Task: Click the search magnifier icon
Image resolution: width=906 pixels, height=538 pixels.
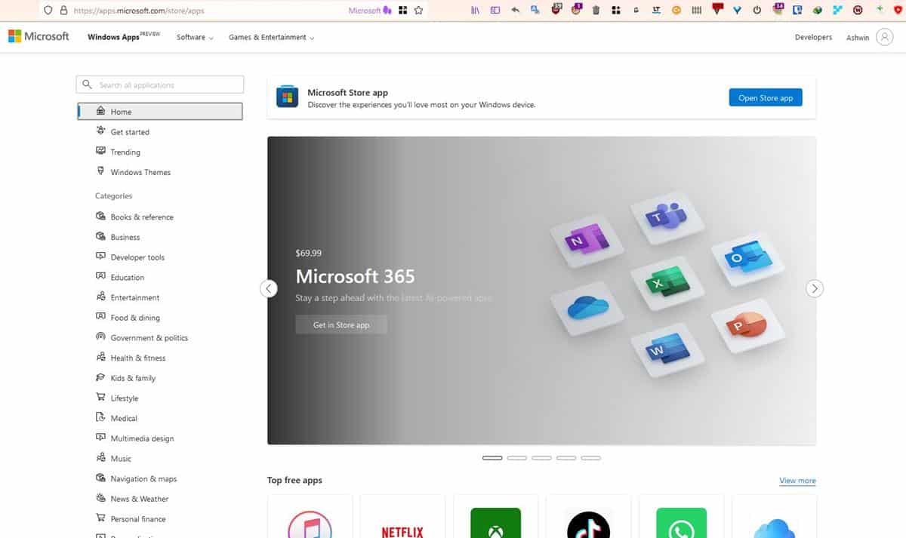Action: point(85,84)
